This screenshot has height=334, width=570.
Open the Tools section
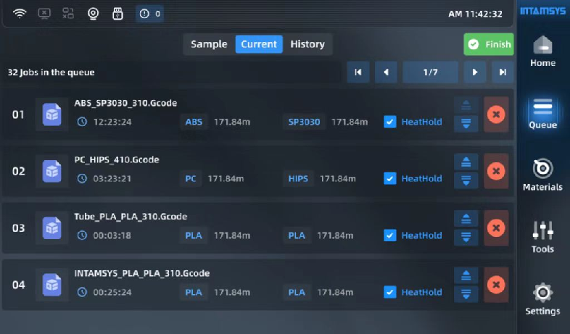click(x=542, y=237)
